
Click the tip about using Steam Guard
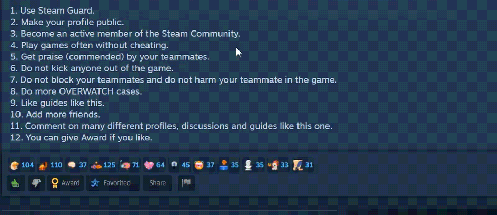[52, 11]
